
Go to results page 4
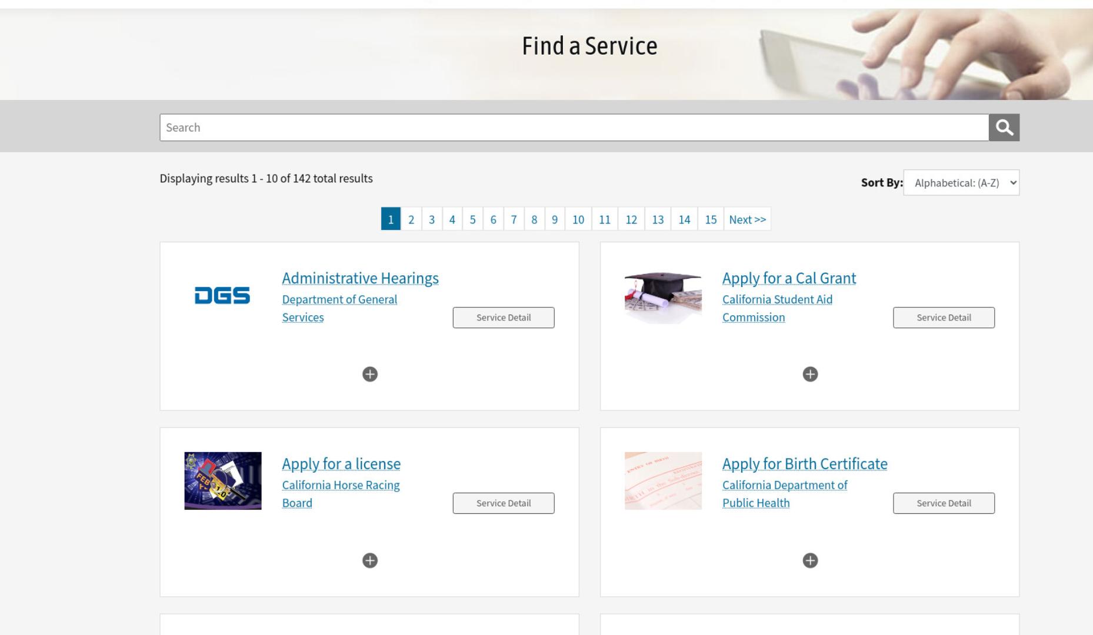point(452,219)
